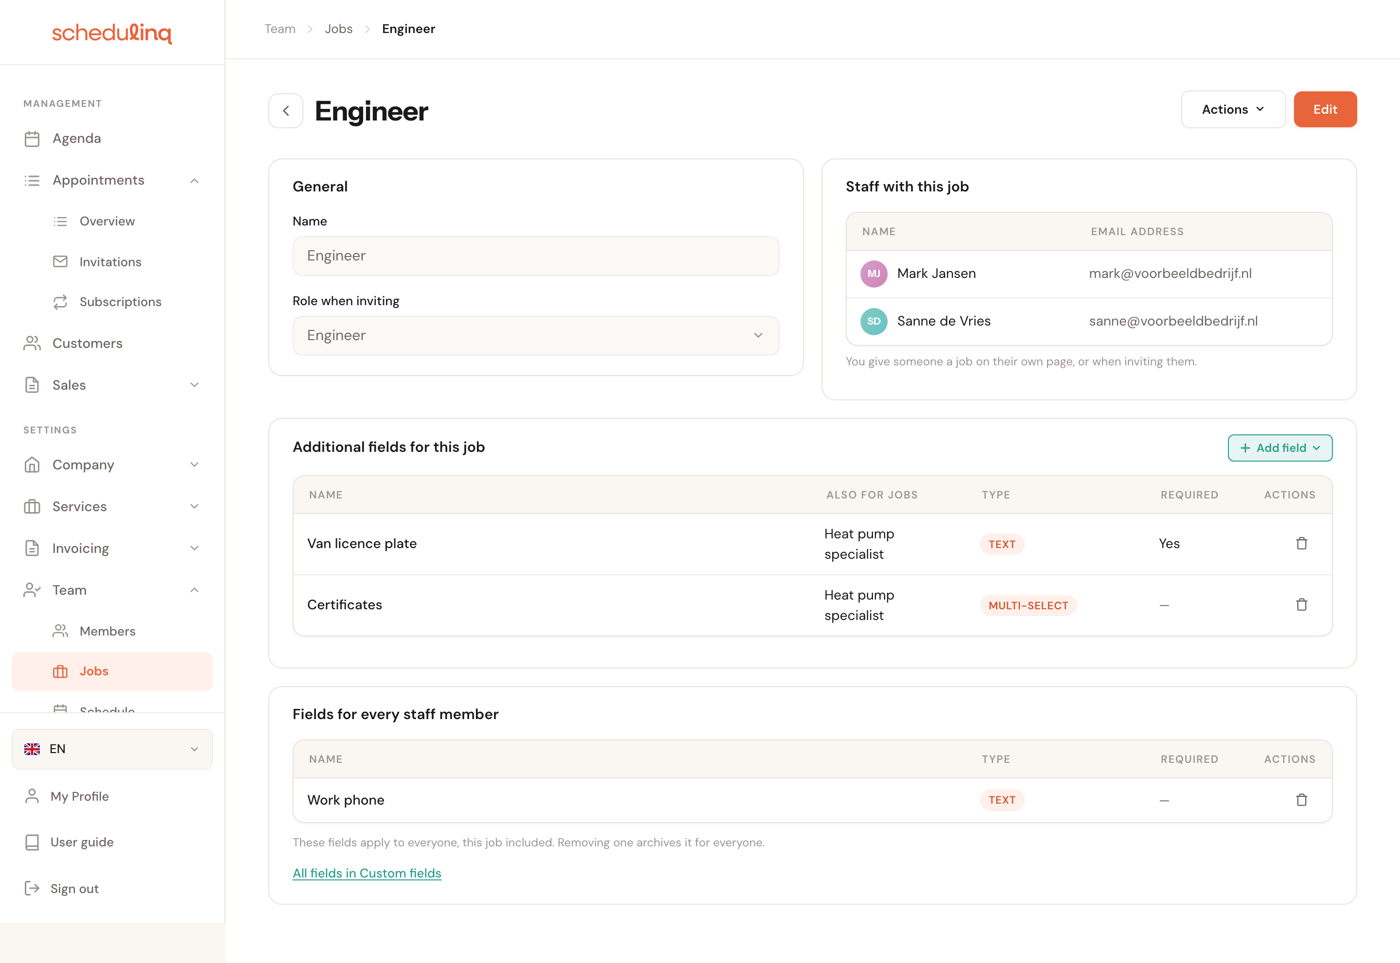This screenshot has width=1400, height=963.
Task: Open the Add field dropdown
Action: point(1280,447)
